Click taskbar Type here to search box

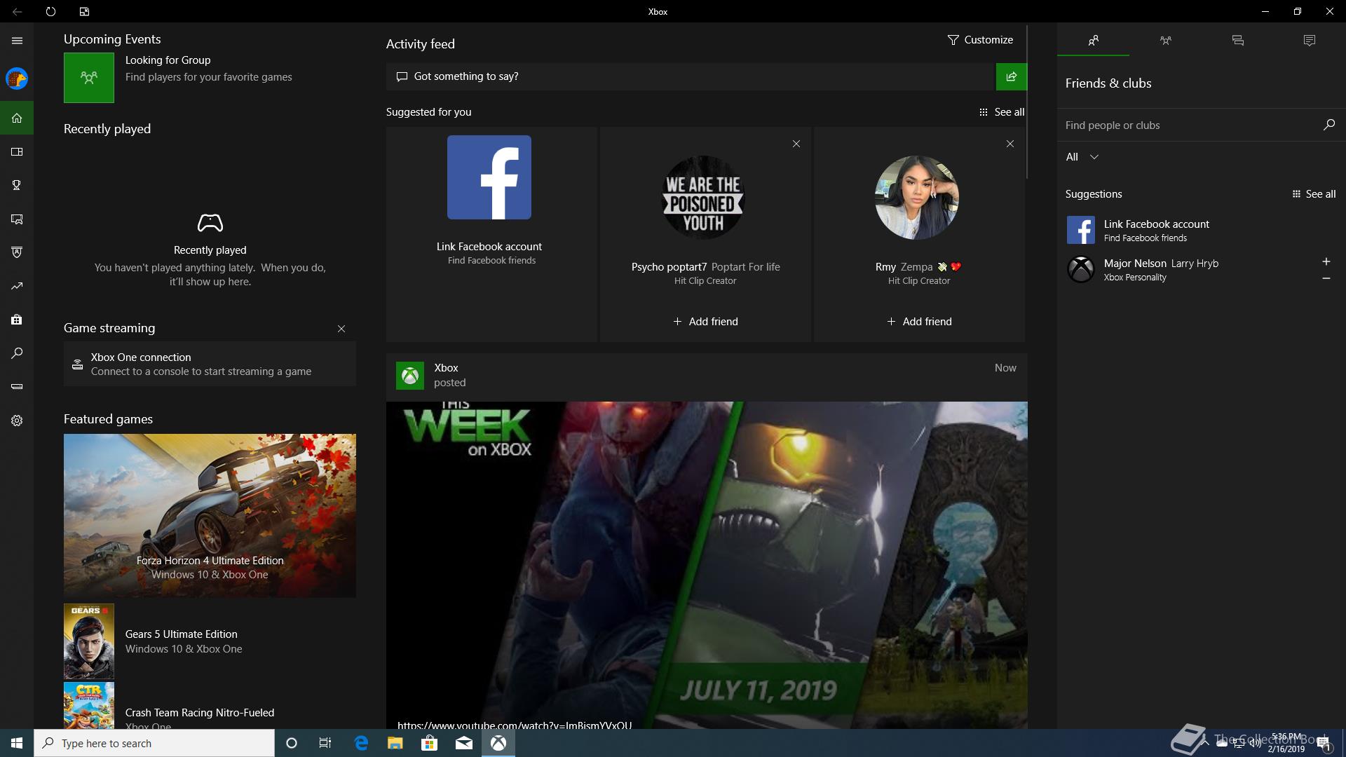click(x=154, y=743)
